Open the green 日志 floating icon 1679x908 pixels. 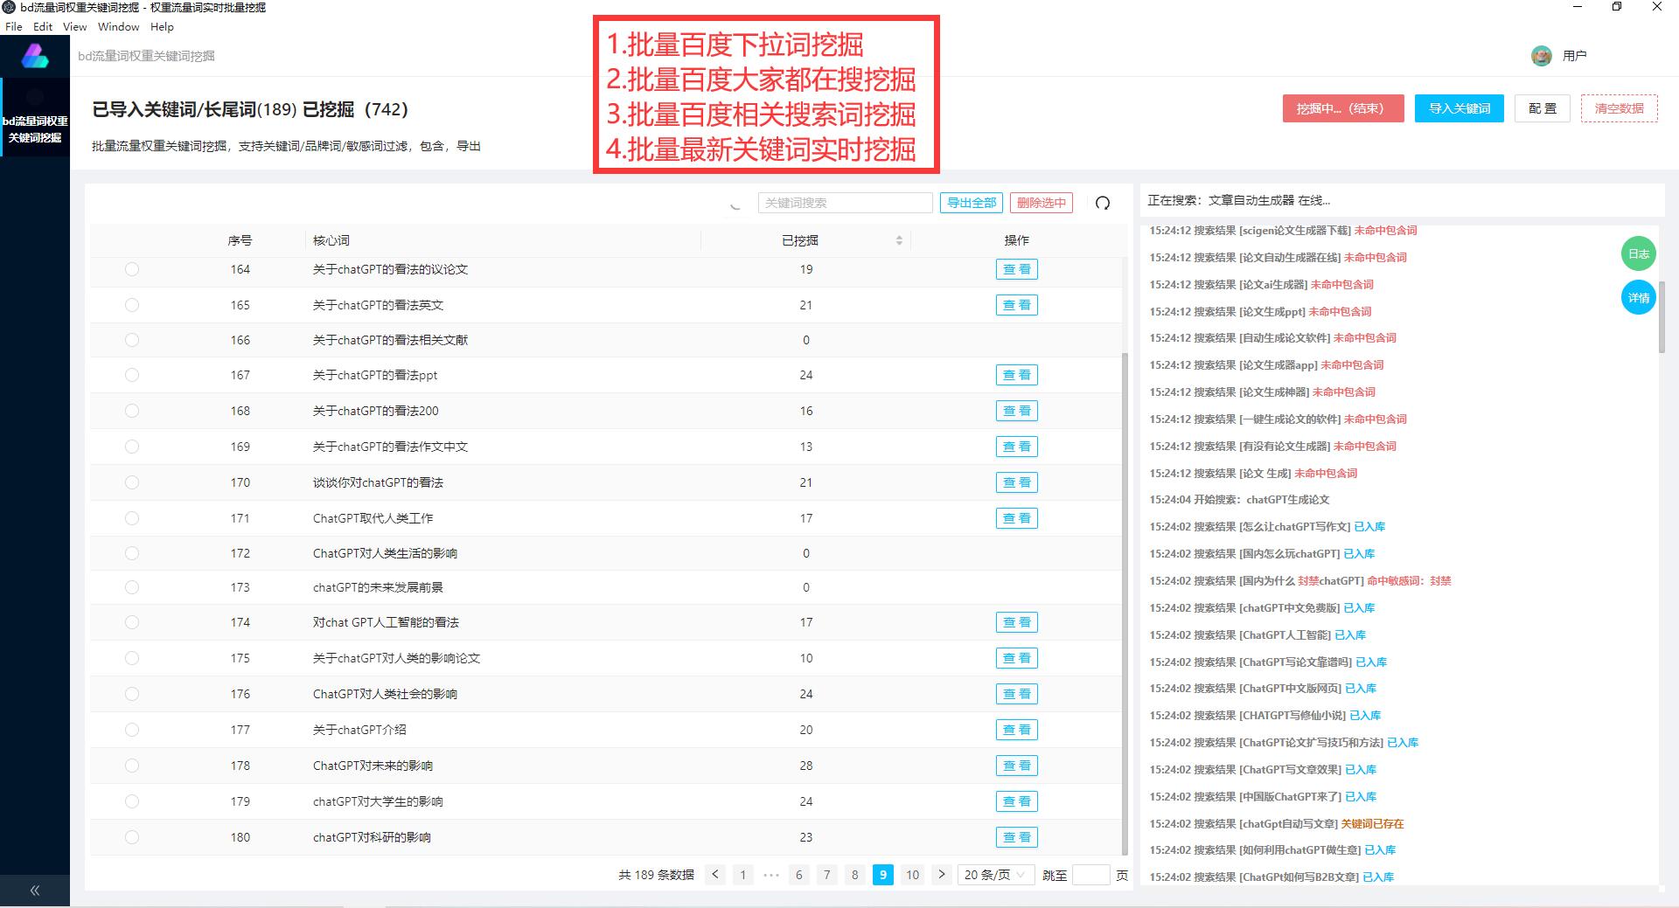1638,253
